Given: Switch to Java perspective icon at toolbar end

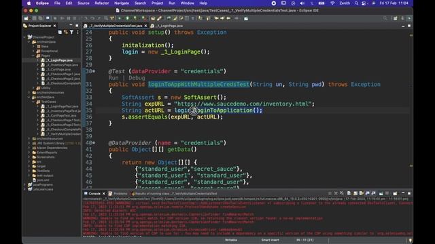Looking at the screenshot, I should pos(408,18).
